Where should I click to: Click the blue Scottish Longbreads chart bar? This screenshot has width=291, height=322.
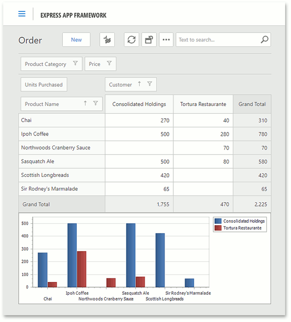click(160, 260)
